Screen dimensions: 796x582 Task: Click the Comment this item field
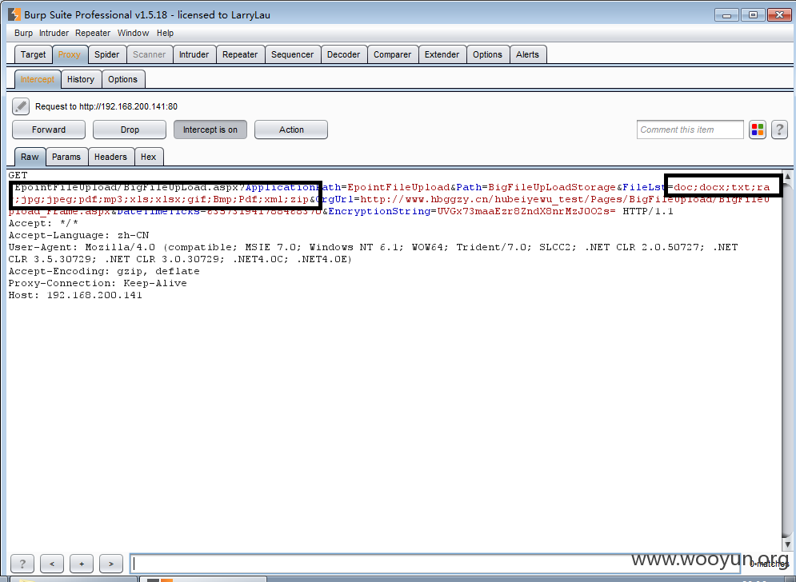[690, 130]
